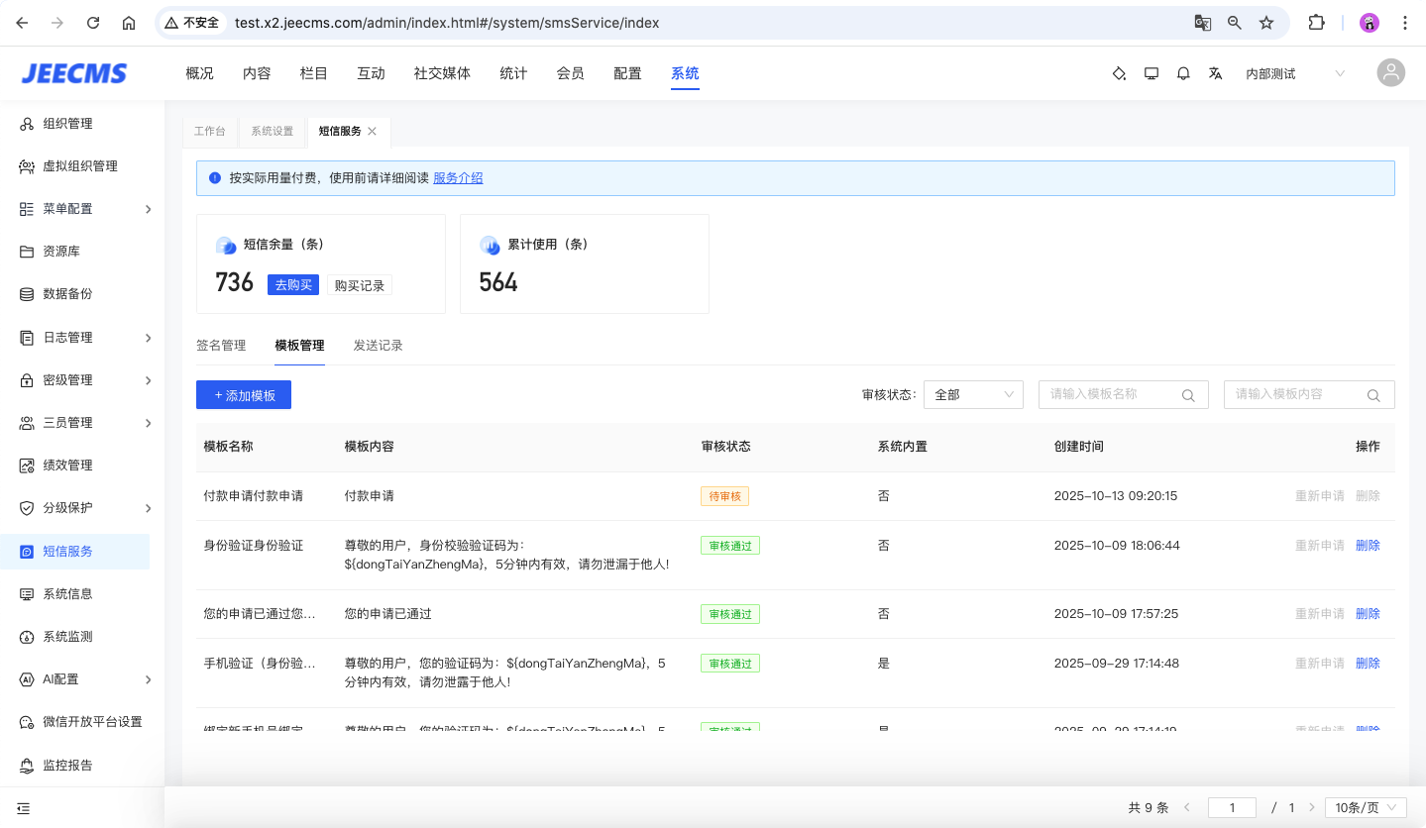Open the 10条/页 page size dropdown
The width and height of the screenshot is (1426, 828).
pos(1366,807)
